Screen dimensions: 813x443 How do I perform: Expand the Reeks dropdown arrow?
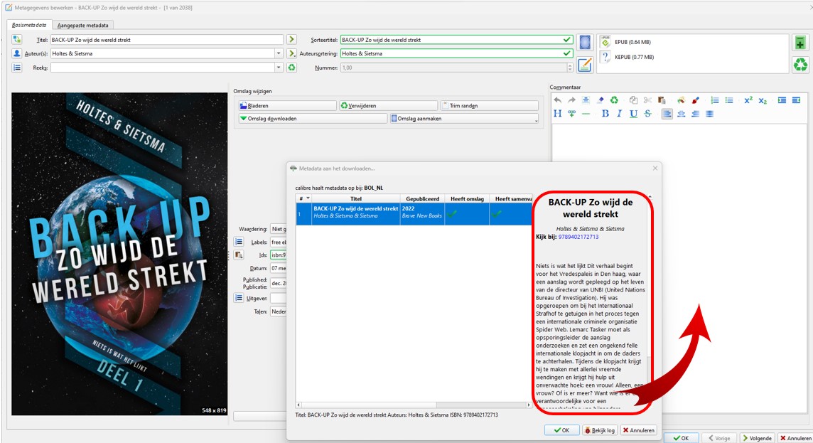pyautogui.click(x=279, y=68)
